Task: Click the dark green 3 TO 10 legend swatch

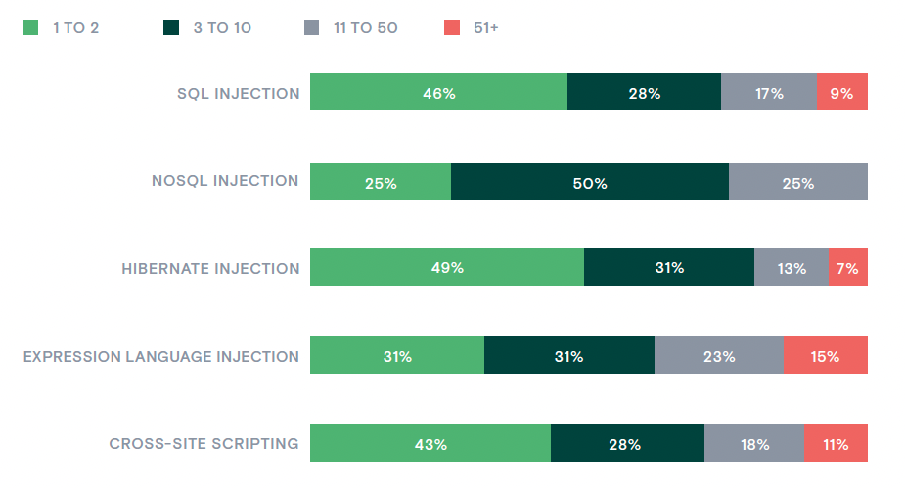Action: 171,28
